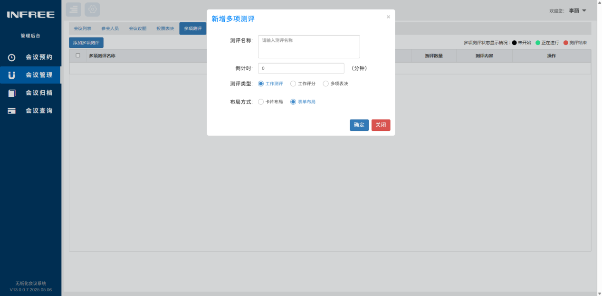This screenshot has width=602, height=296.
Task: Select the 多项测评 tab
Action: click(193, 28)
